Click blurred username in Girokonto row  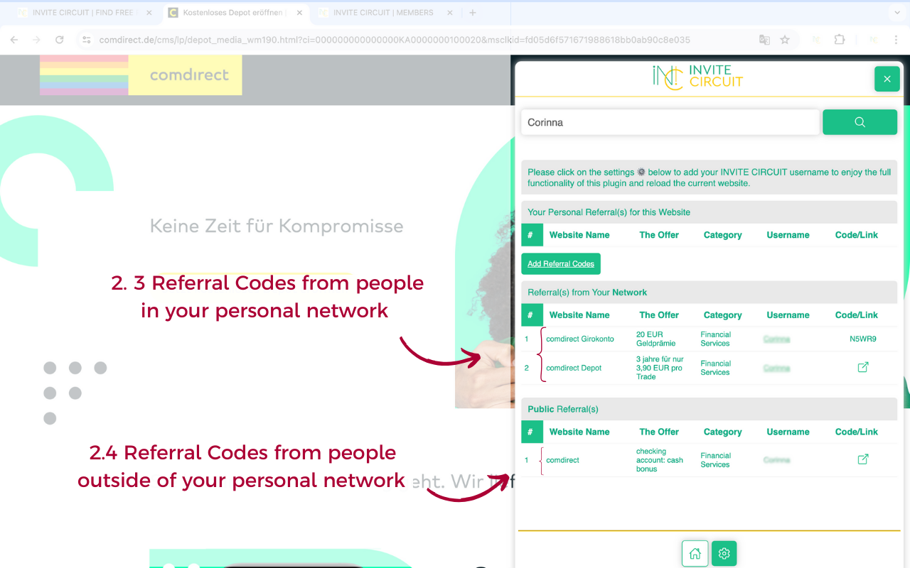pos(776,339)
